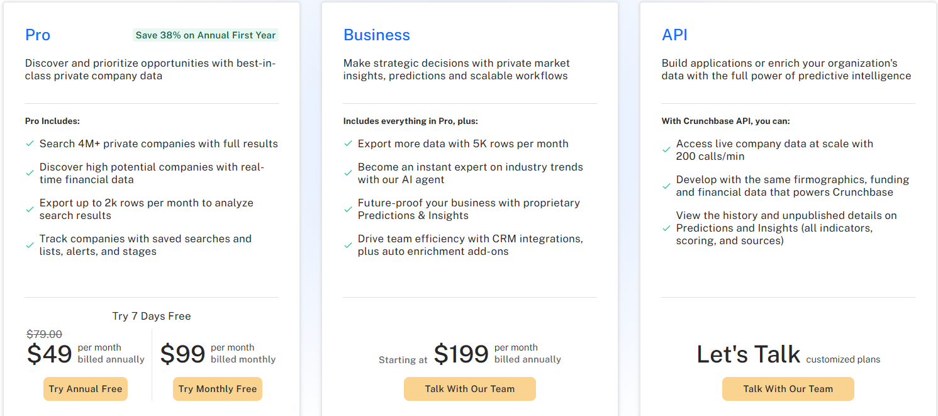Click the $199 Business starting price
This screenshot has height=416, width=938.
(462, 354)
